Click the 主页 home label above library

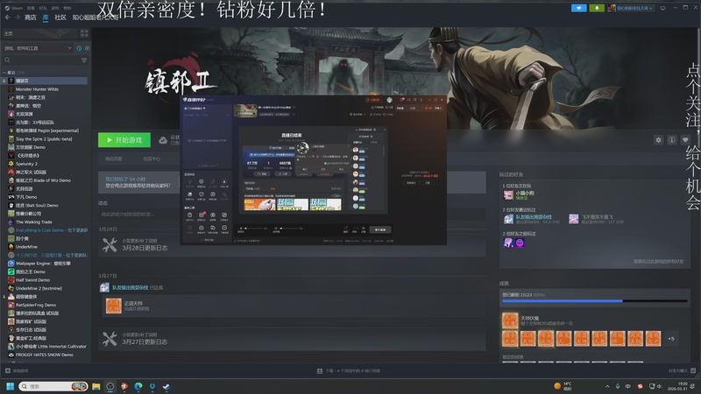(9, 33)
